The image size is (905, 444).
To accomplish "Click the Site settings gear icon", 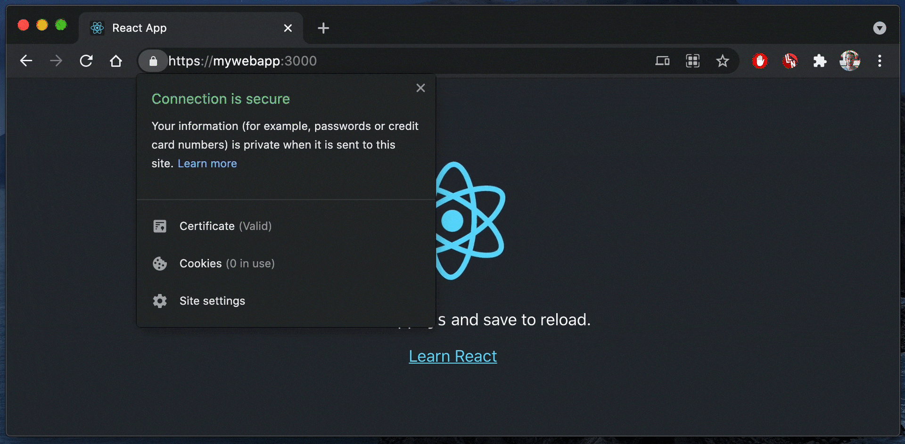I will coord(160,301).
